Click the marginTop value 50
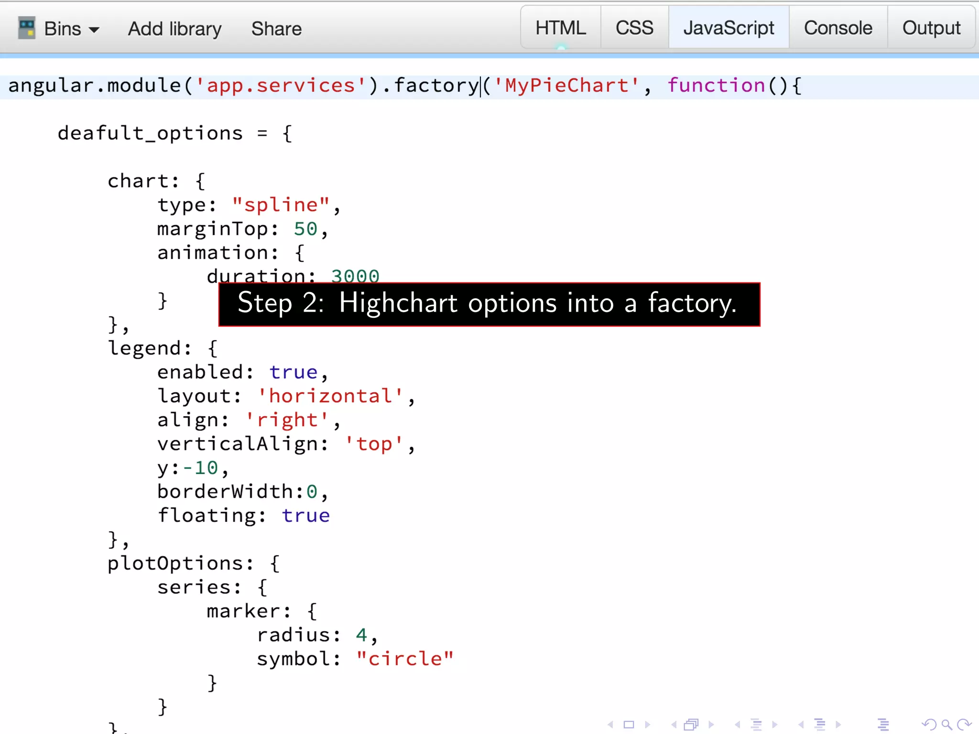 coord(305,229)
